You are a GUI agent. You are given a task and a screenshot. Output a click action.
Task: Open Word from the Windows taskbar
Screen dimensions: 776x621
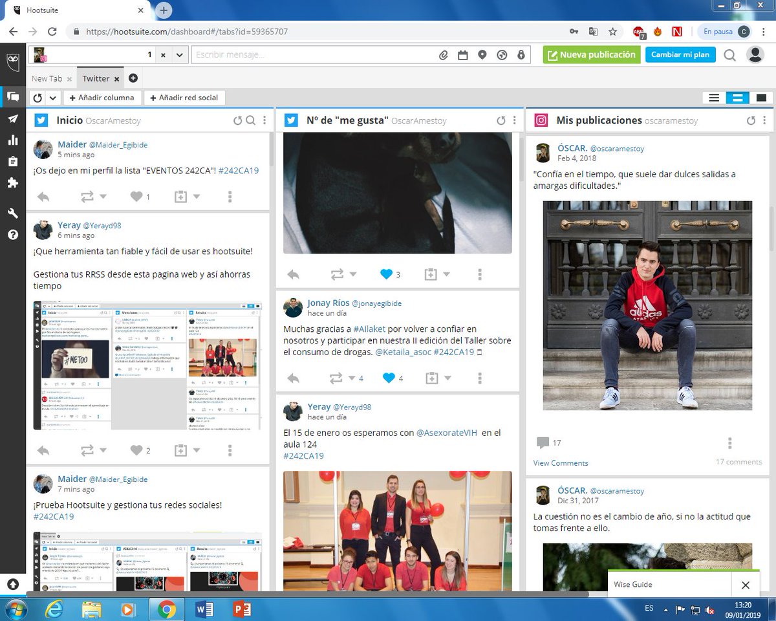204,609
